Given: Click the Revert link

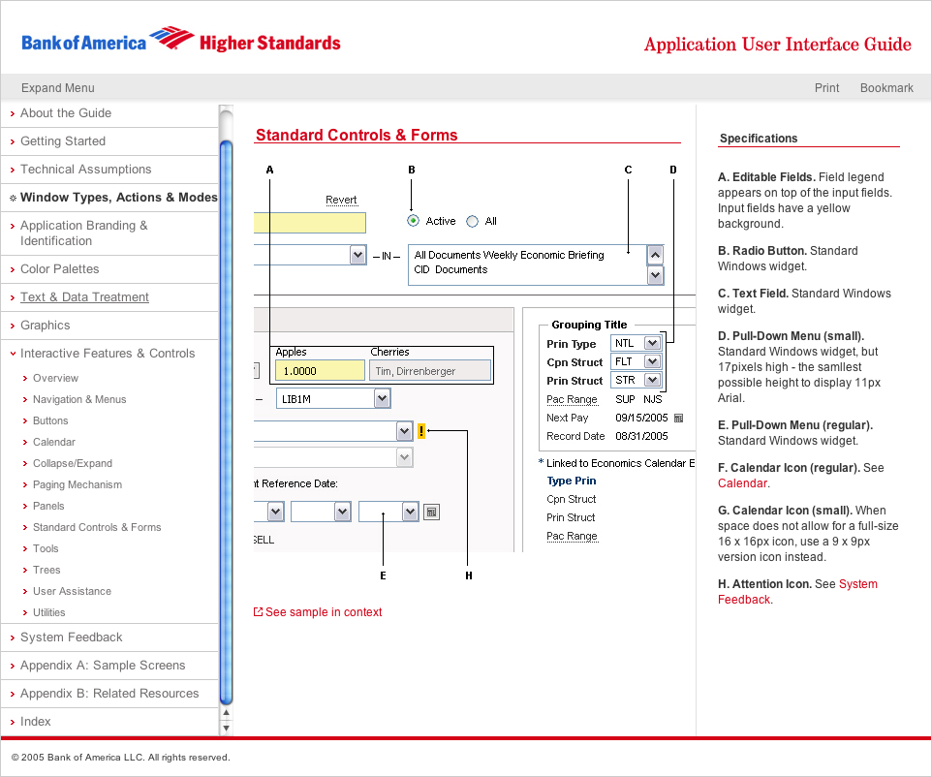Looking at the screenshot, I should pos(341,200).
